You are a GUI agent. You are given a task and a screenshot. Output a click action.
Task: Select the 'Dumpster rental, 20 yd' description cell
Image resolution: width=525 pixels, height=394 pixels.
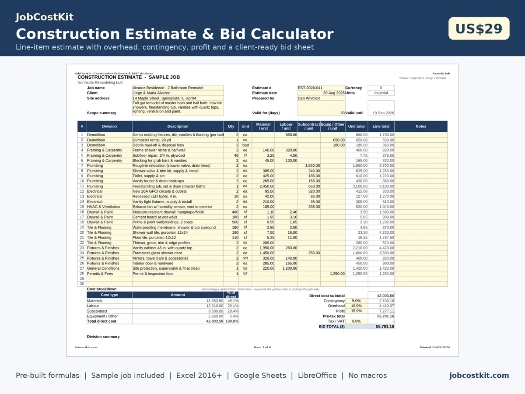178,140
